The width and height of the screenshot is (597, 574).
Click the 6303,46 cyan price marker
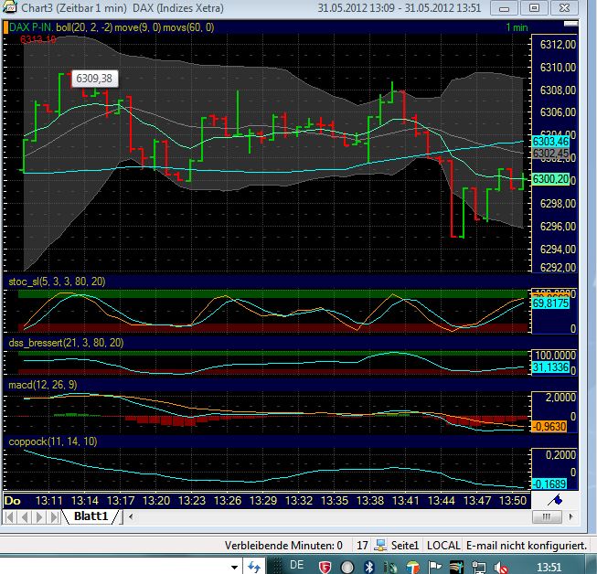coord(550,142)
